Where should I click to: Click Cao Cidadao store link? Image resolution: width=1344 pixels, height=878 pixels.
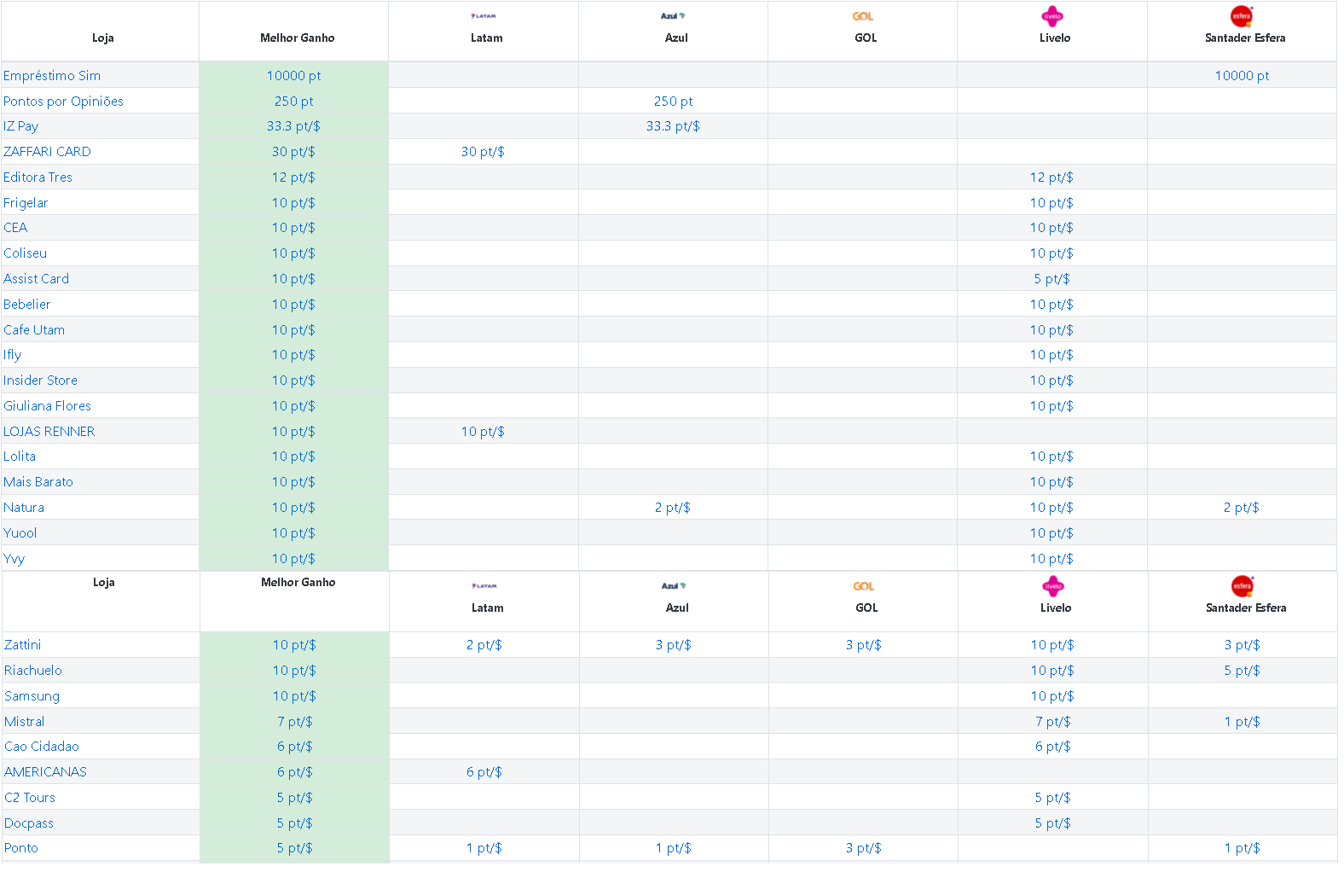(42, 747)
